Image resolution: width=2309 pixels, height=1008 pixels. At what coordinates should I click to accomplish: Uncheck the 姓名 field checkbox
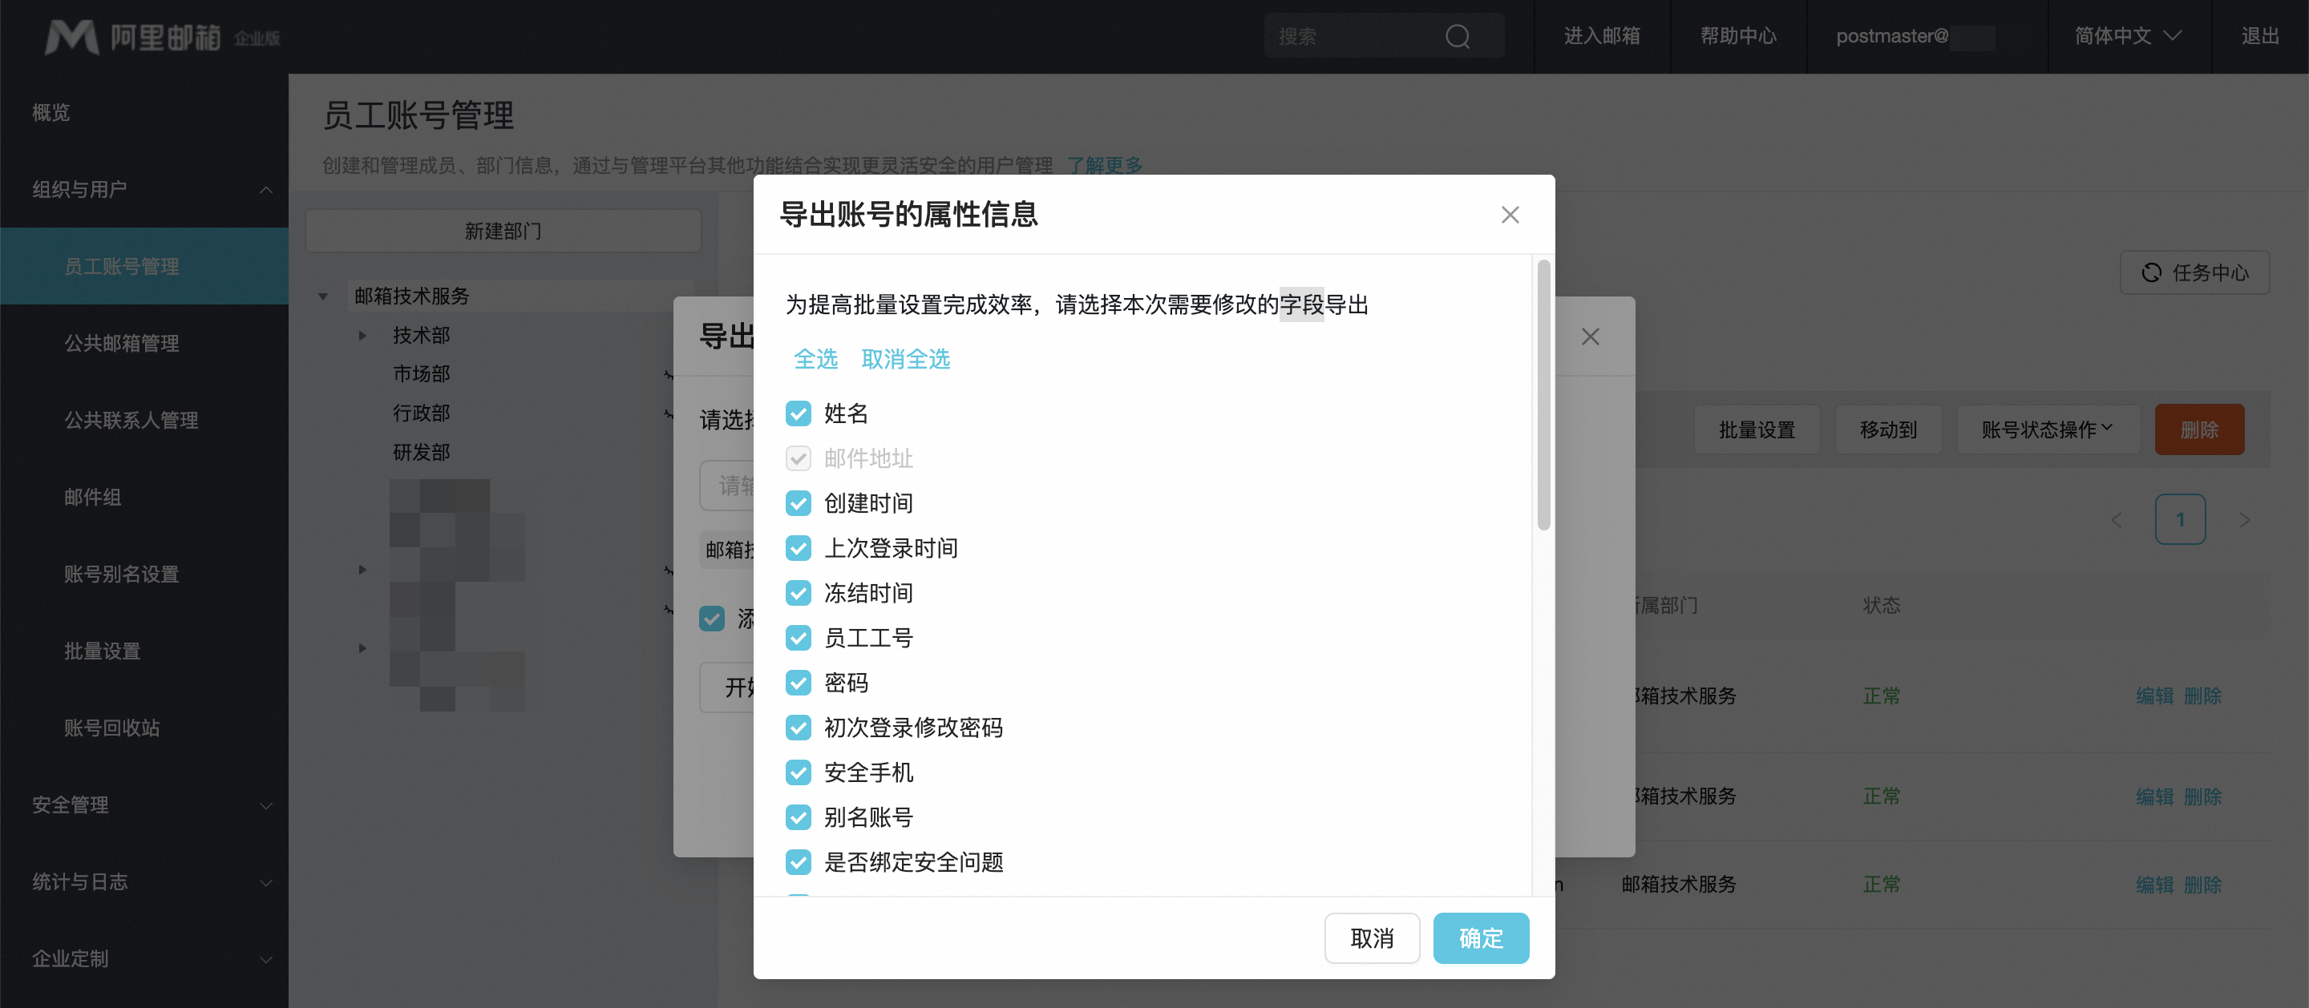(798, 413)
